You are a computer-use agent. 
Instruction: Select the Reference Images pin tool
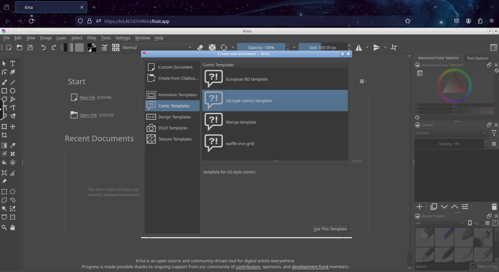[x=4, y=181]
